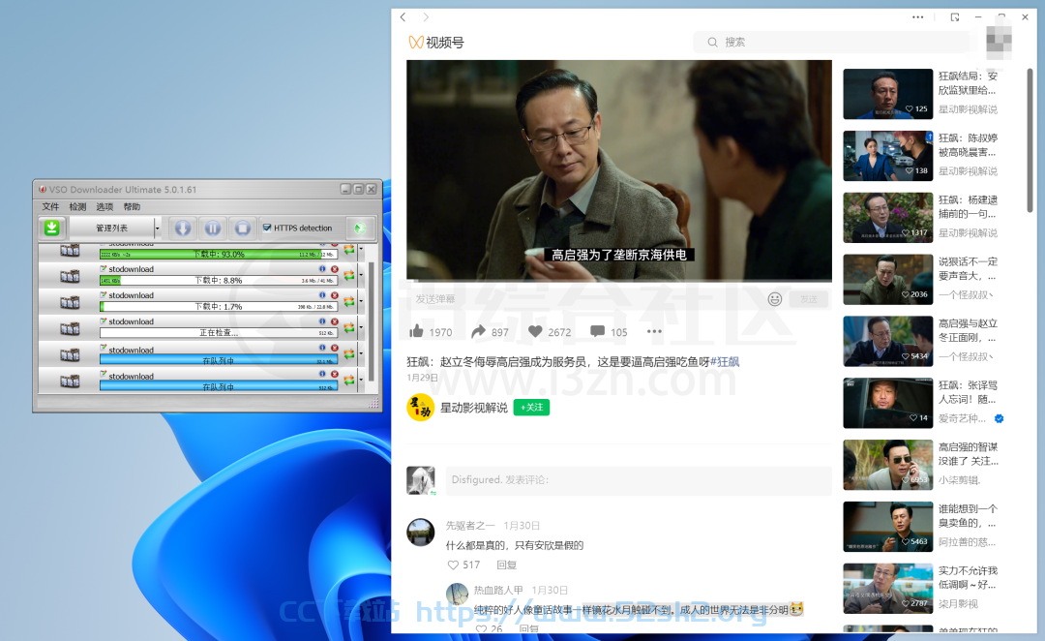Open the three-dots menu in 视频号 title bar
Viewport: 1045px width, 641px height.
[917, 17]
